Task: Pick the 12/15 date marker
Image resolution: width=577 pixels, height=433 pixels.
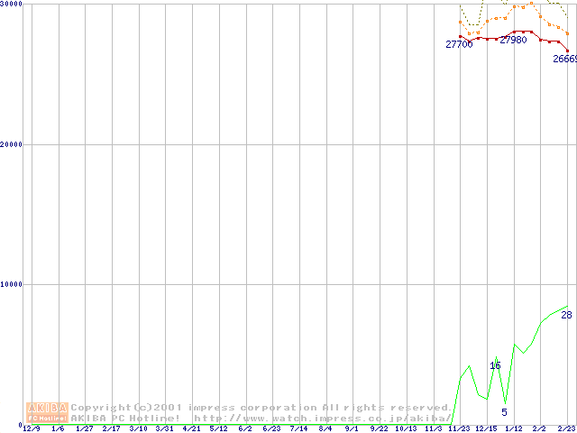Action: tap(486, 428)
